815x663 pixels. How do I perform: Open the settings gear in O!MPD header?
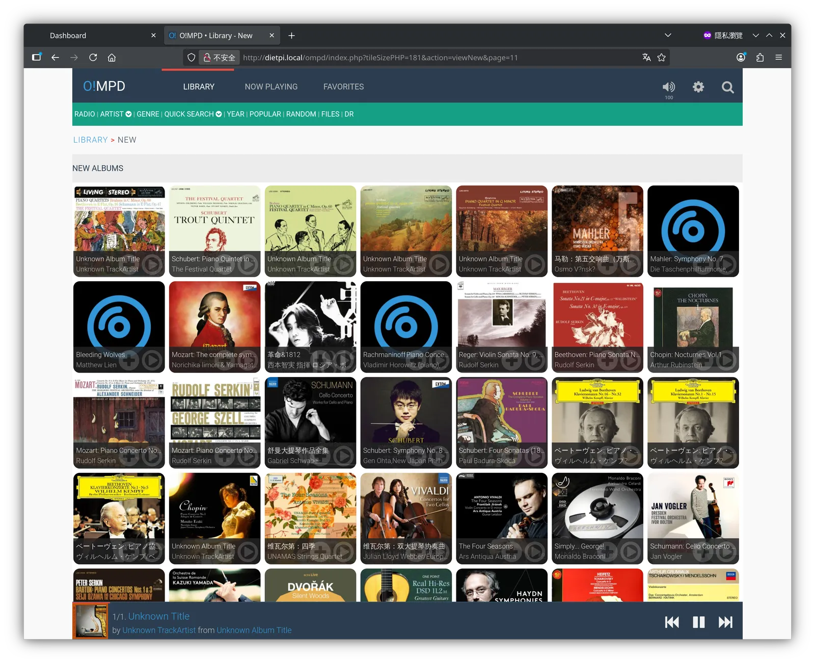click(698, 87)
